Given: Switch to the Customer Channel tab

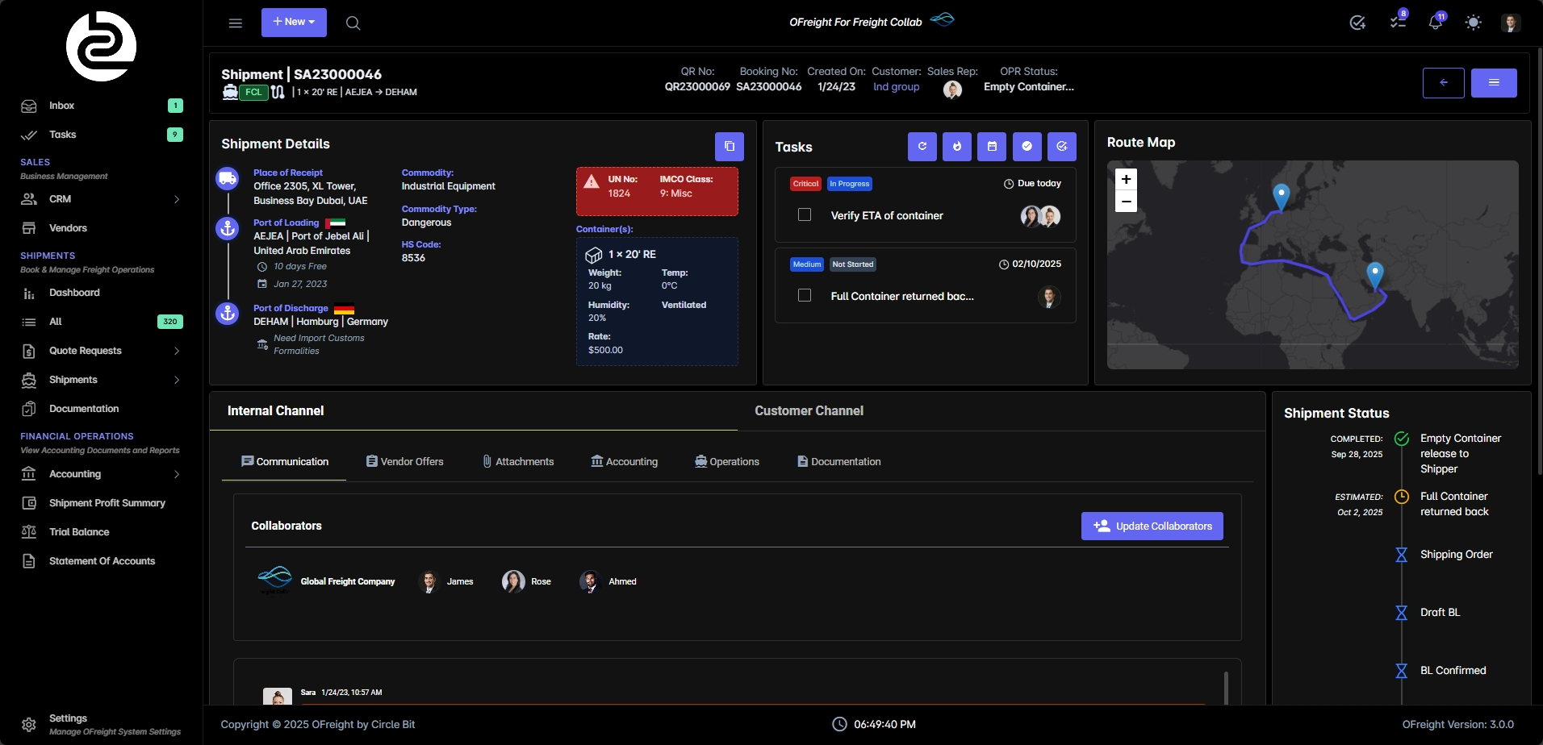Looking at the screenshot, I should (809, 411).
